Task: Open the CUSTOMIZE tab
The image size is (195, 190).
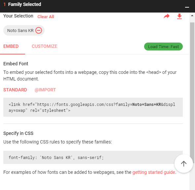Action: tap(45, 46)
